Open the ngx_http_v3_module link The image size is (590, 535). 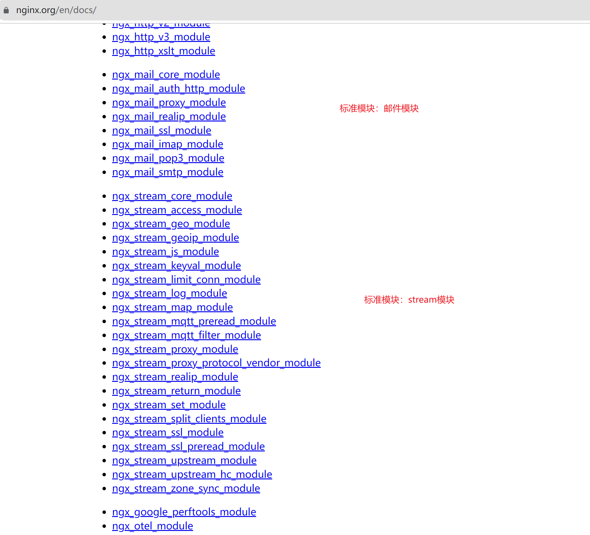click(161, 37)
